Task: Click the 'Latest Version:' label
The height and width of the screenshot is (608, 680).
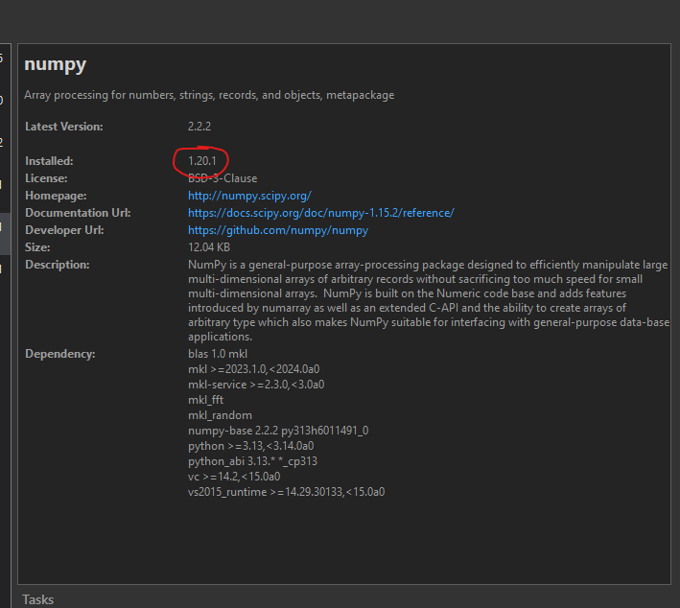Action: 64,127
